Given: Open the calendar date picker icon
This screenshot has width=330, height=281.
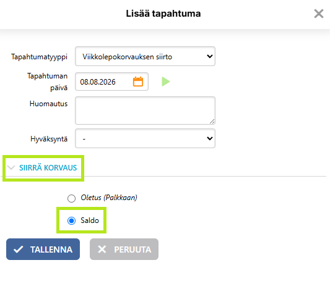Looking at the screenshot, I should [x=138, y=82].
